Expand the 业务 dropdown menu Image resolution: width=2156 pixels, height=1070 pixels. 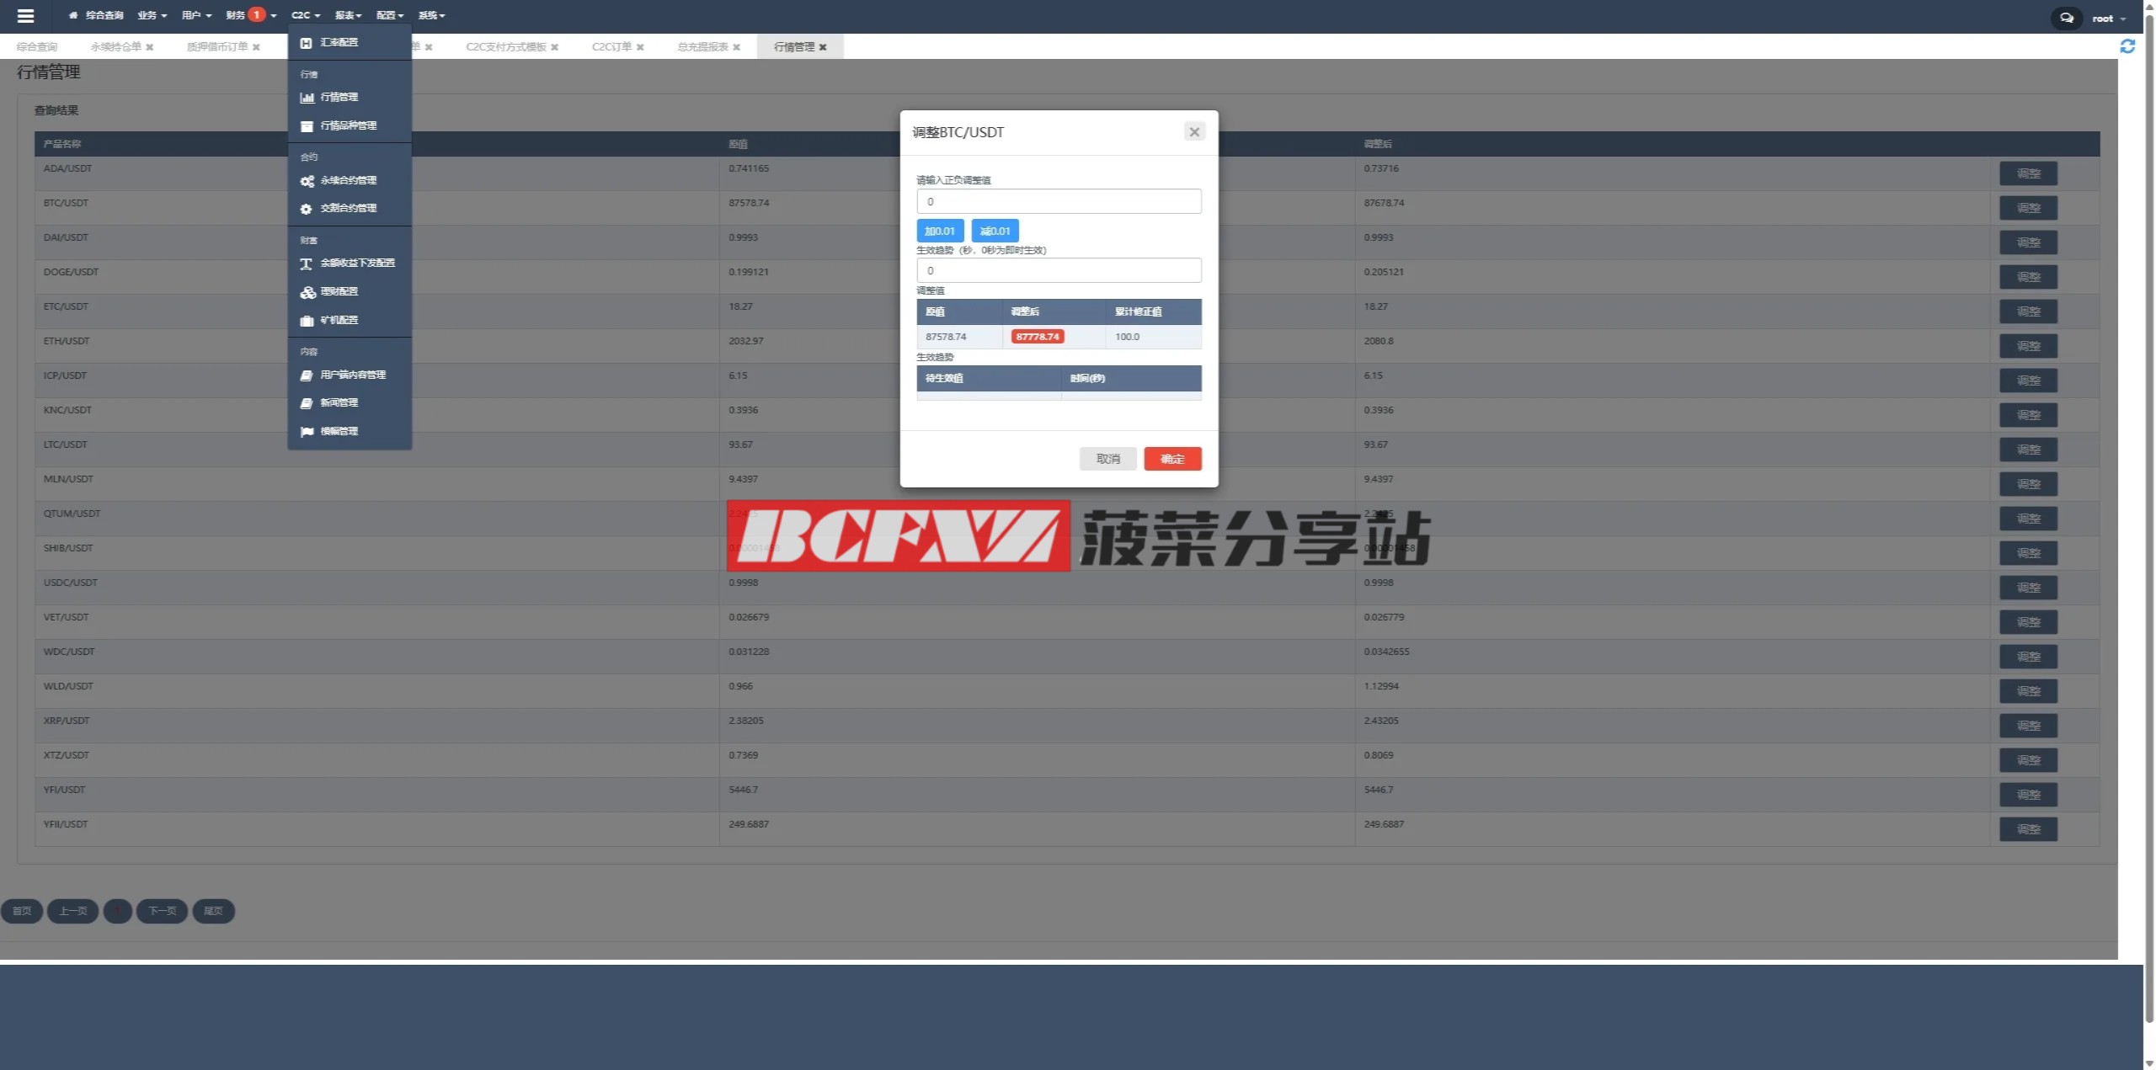152,15
